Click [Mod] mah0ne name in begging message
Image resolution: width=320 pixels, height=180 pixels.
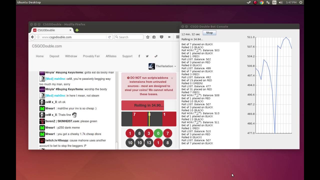coord(55,79)
